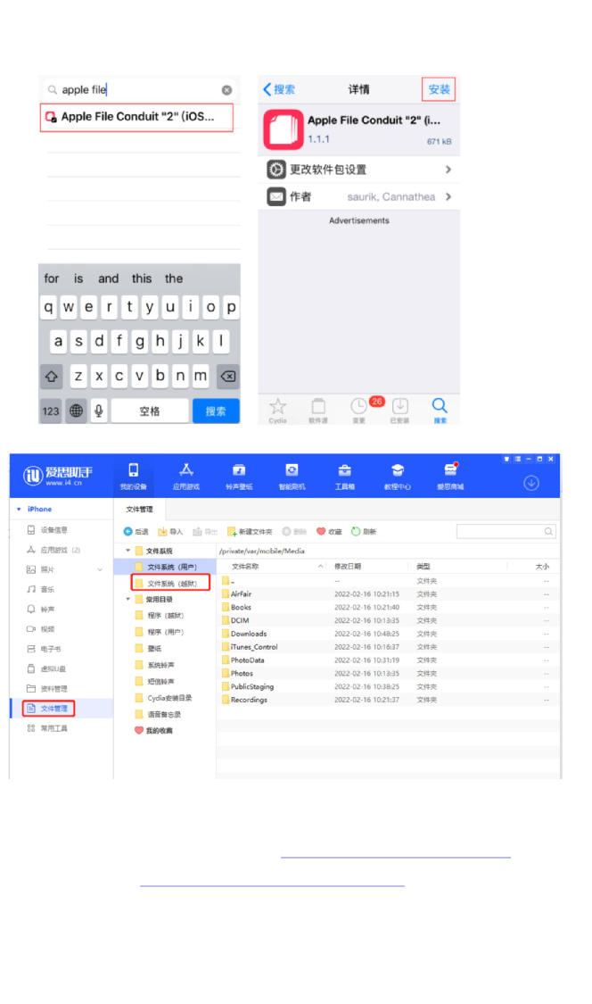
Task: Tap the microphone dictation key
Action: (99, 411)
